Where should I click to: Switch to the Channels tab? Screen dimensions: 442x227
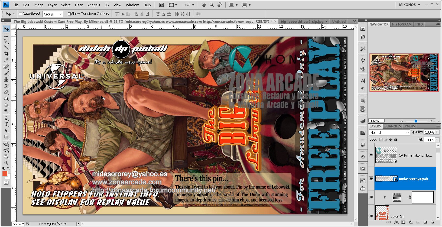392,126
